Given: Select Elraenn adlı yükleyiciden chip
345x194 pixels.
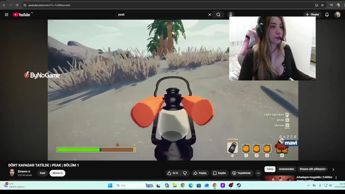Looking at the screenshot, I should [x=313, y=169].
